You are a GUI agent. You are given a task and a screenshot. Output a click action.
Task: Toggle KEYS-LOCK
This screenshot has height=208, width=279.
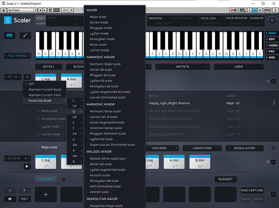208,18
